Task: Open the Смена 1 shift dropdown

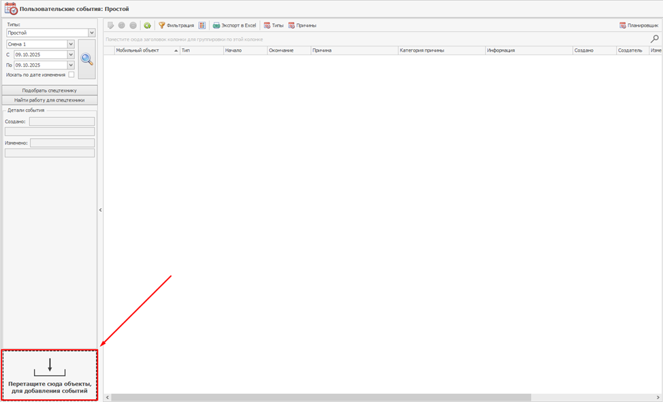Action: [71, 44]
